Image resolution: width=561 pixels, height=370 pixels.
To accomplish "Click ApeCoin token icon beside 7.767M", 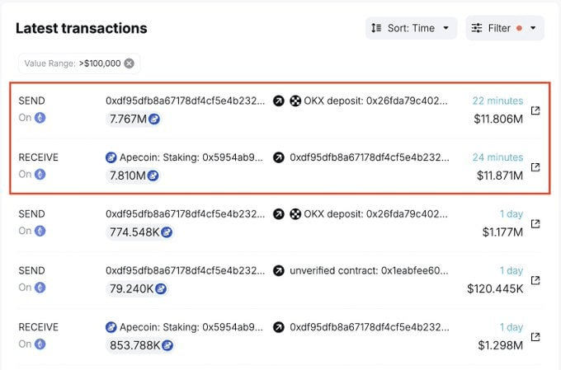I will coord(154,119).
